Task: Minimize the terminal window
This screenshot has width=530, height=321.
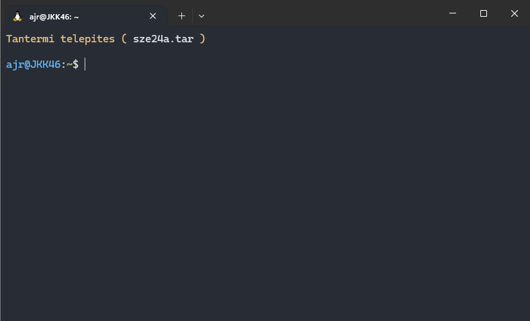Action: point(453,13)
